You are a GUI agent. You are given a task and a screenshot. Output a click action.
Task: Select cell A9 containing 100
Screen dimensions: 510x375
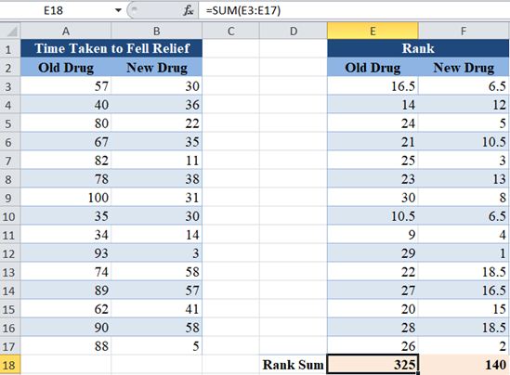pyautogui.click(x=66, y=198)
